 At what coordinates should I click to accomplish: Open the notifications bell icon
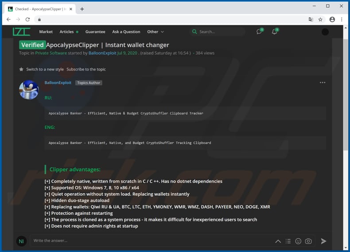tap(275, 32)
